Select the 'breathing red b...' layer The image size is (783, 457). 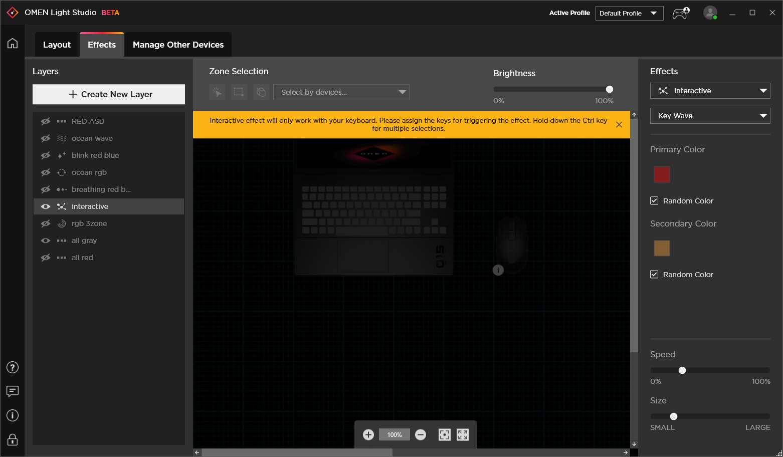[100, 189]
